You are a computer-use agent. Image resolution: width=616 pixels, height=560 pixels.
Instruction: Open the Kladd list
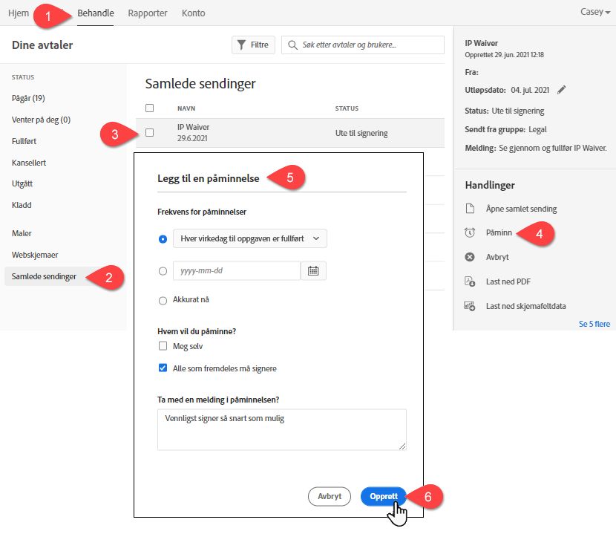(22, 205)
